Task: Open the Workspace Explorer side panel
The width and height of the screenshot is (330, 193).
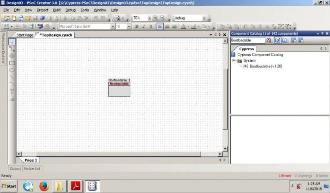Action: pos(3,48)
